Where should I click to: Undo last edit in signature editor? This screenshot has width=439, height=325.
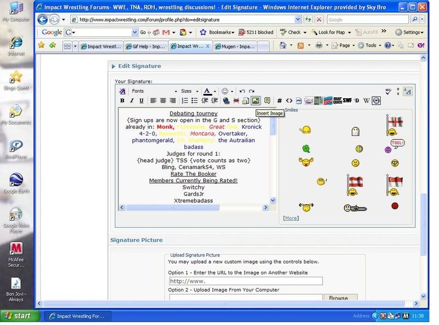click(x=242, y=91)
